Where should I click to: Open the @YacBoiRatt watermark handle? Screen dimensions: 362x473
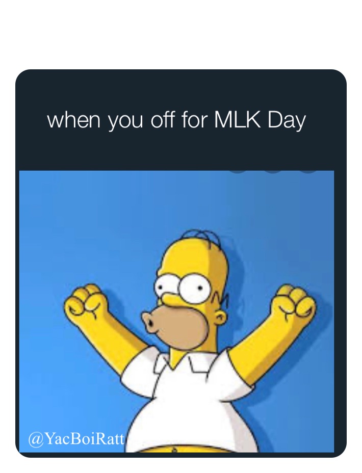tap(76, 439)
